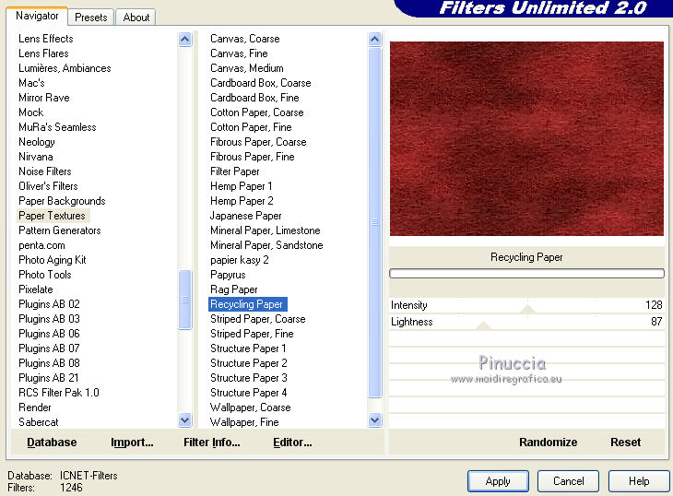Click the Import... button

pos(132,443)
